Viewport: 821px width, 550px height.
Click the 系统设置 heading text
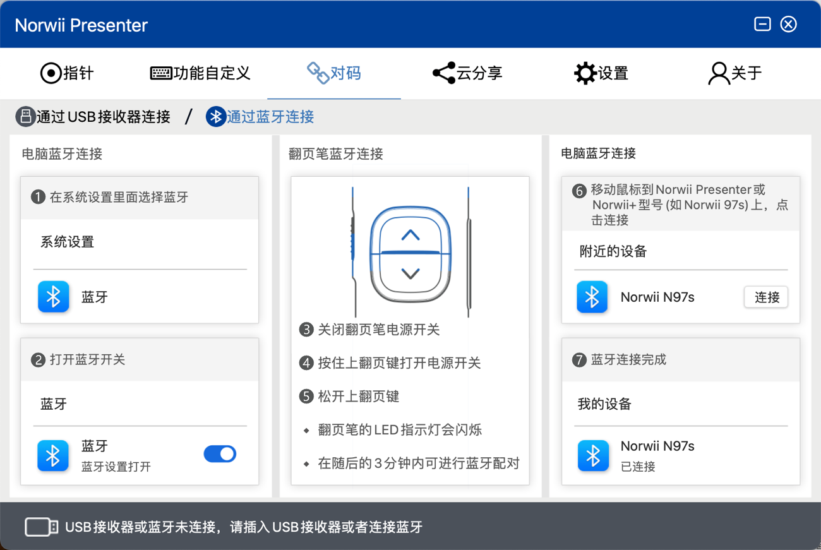(68, 242)
